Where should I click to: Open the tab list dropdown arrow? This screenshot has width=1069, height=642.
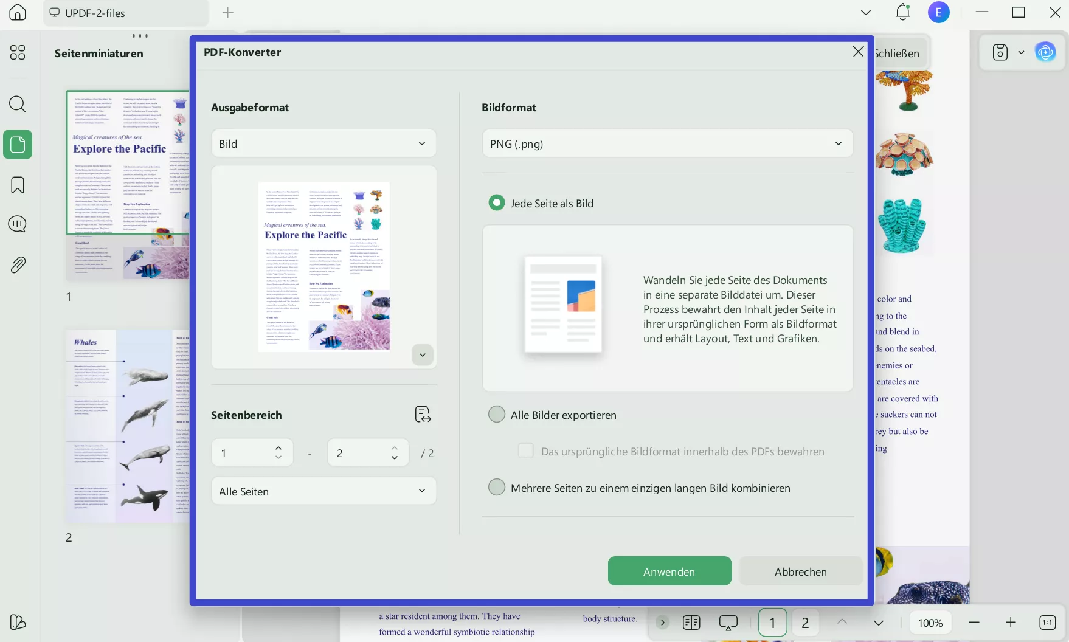pos(866,13)
